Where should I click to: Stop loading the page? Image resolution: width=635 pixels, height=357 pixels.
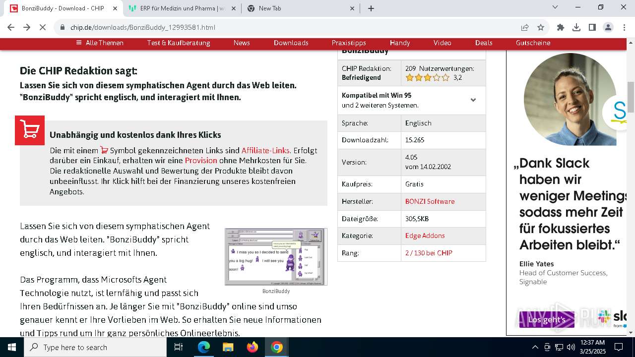pyautogui.click(x=43, y=27)
